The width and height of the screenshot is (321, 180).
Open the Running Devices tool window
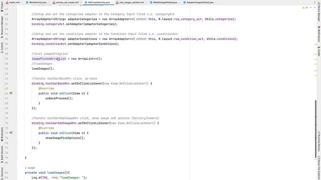[319, 141]
